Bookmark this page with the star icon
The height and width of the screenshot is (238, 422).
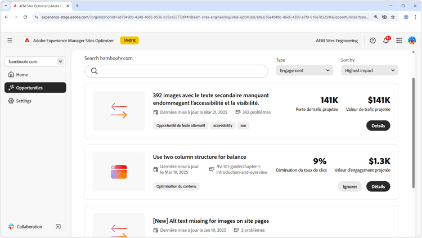pos(393,17)
